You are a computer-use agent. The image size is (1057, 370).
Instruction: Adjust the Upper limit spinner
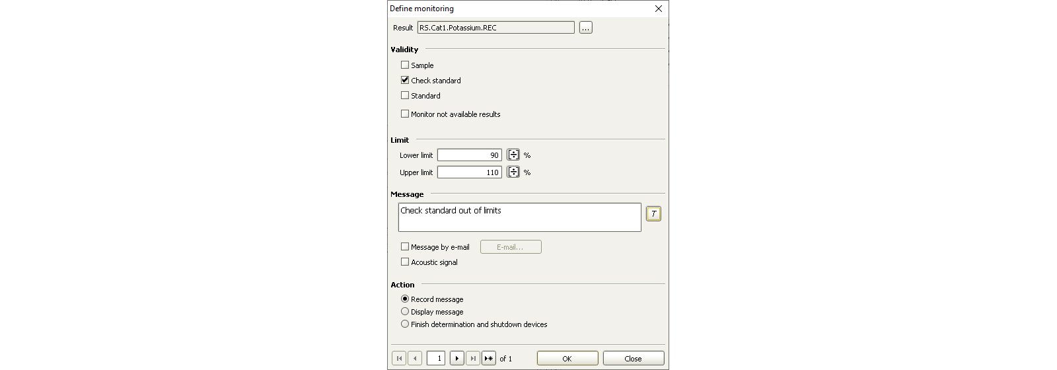(x=513, y=172)
